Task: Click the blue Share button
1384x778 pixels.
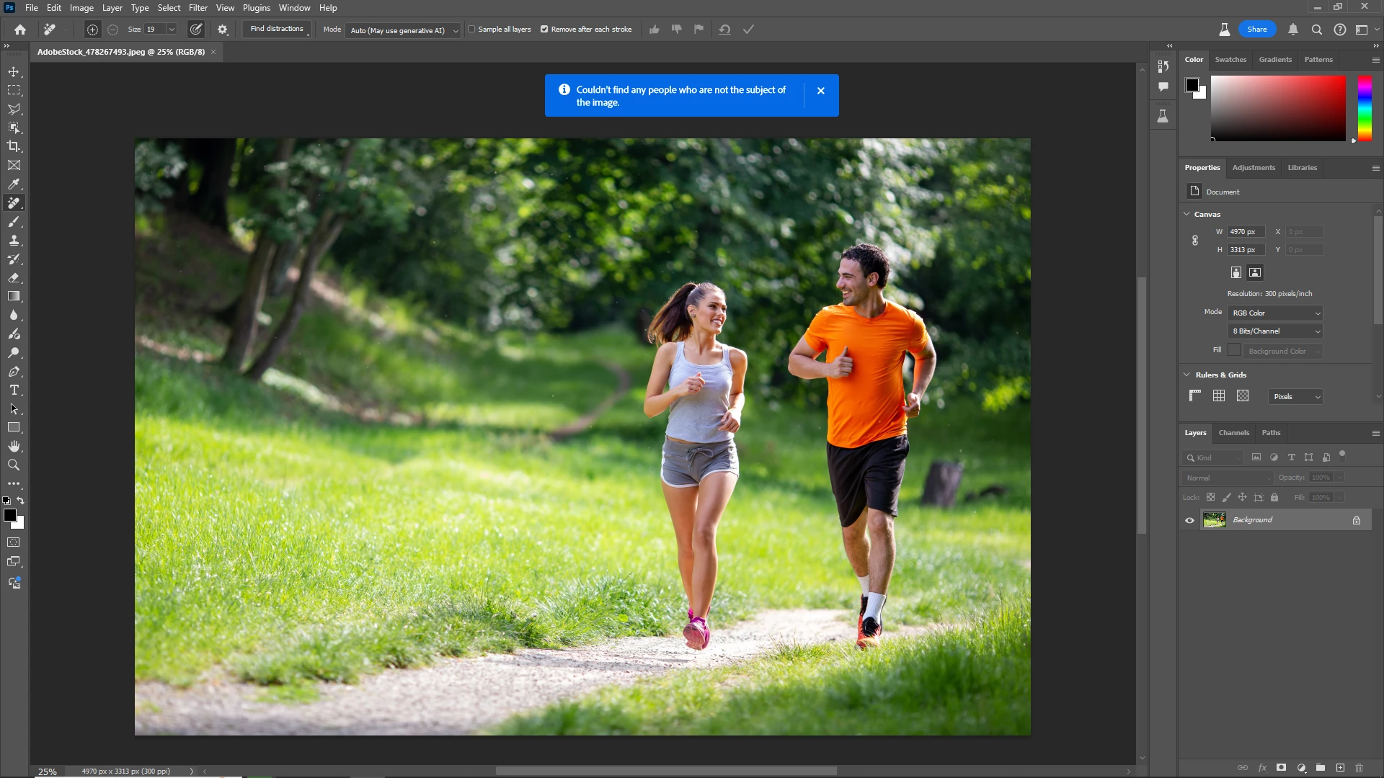Action: (1256, 30)
